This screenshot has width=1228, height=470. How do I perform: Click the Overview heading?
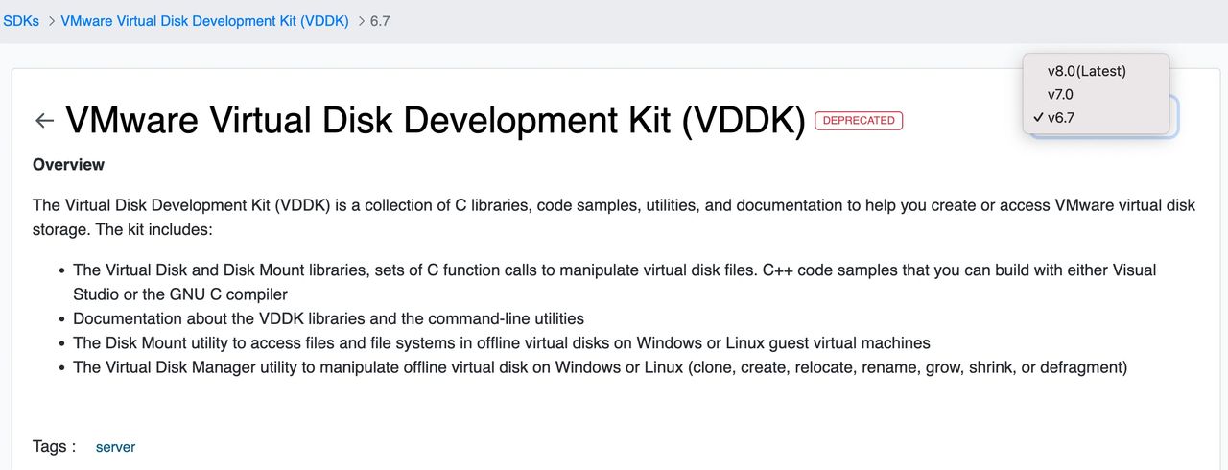tap(68, 165)
